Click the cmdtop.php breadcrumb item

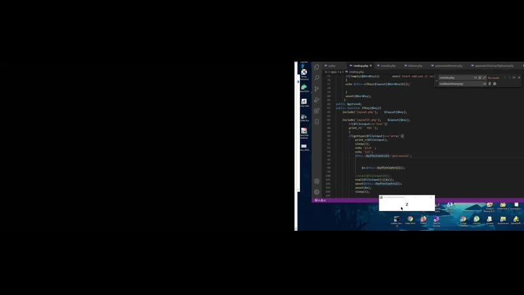(x=356, y=72)
